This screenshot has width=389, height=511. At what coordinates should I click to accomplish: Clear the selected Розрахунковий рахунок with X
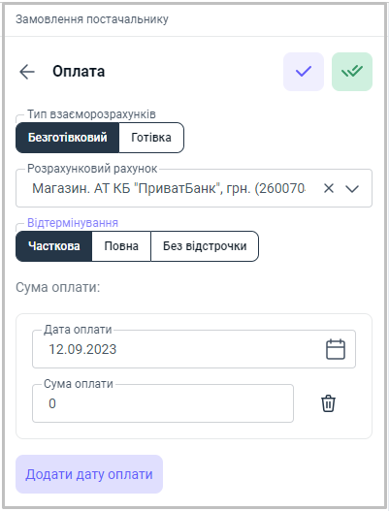point(329,188)
